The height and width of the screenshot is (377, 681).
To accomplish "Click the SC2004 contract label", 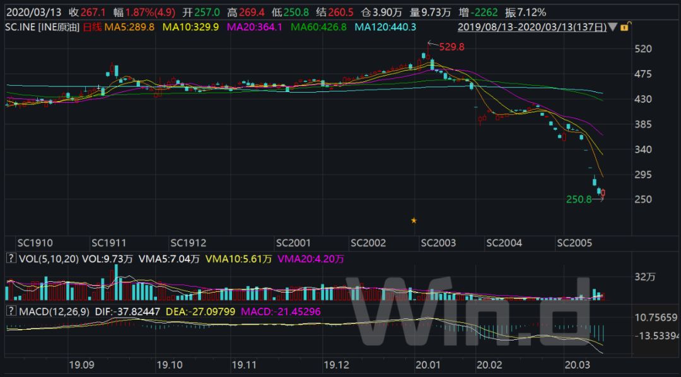I will pyautogui.click(x=504, y=242).
